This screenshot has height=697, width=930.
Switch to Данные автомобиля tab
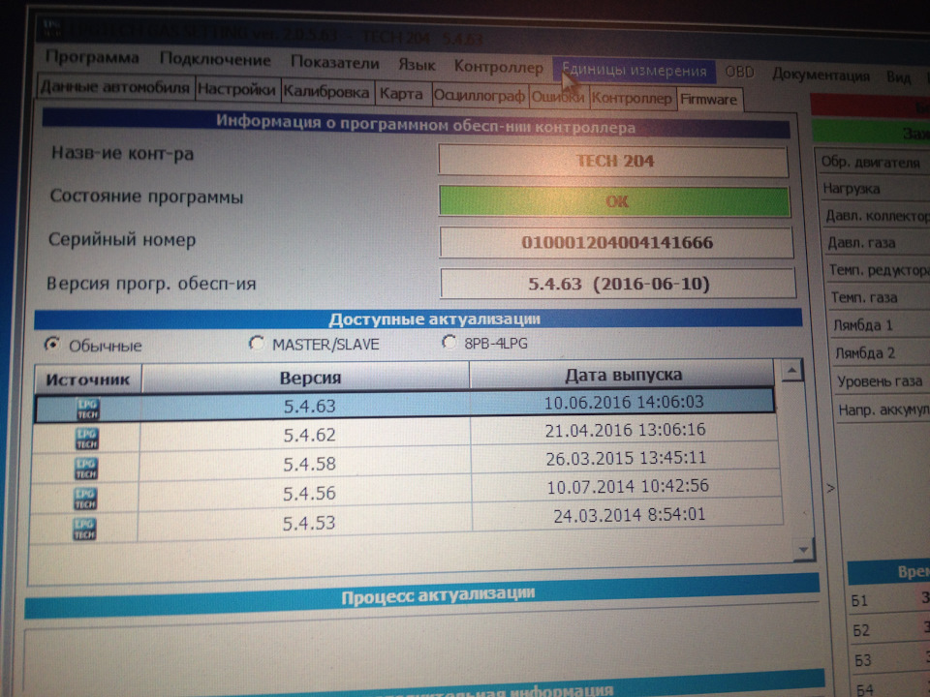pos(115,87)
